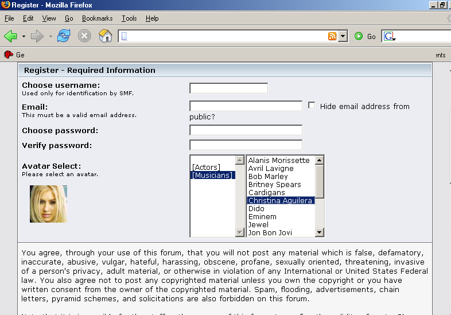Click the avatar preview photo thumbnail
451x315 pixels.
point(48,204)
